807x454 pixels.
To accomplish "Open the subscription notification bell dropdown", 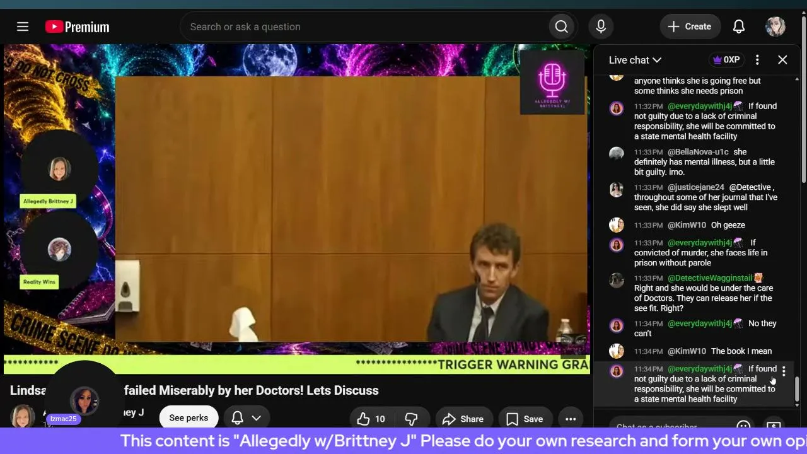I will (x=247, y=417).
